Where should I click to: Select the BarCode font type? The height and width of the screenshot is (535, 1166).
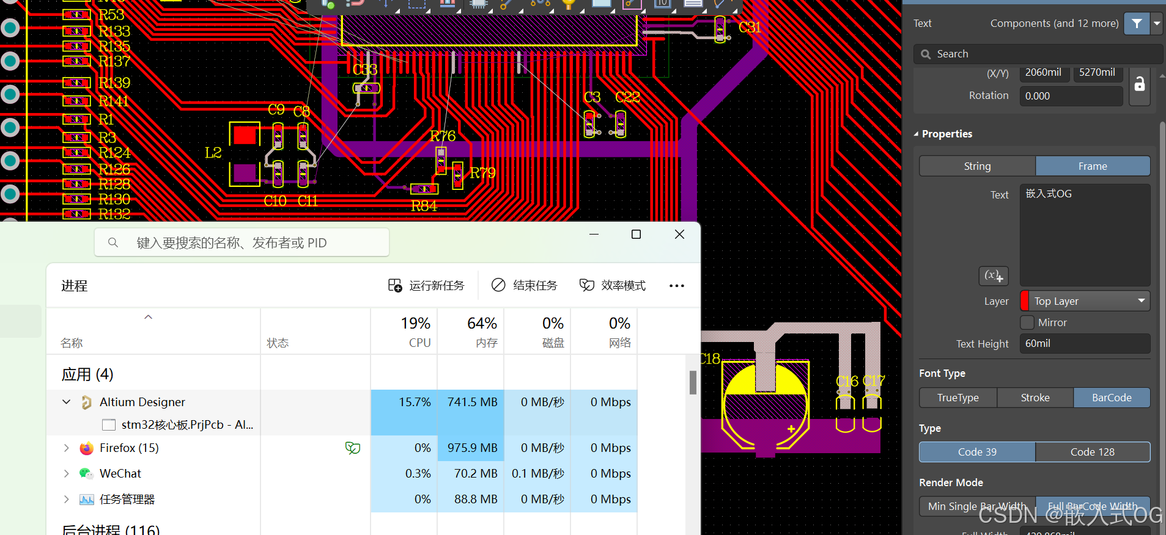(x=1112, y=398)
